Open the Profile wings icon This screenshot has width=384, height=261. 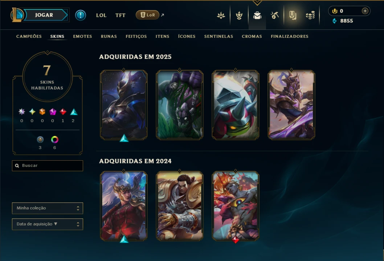point(221,16)
